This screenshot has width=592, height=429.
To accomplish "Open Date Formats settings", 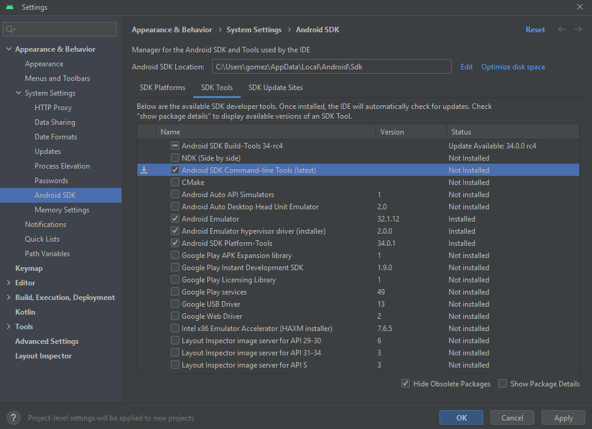I will (56, 137).
